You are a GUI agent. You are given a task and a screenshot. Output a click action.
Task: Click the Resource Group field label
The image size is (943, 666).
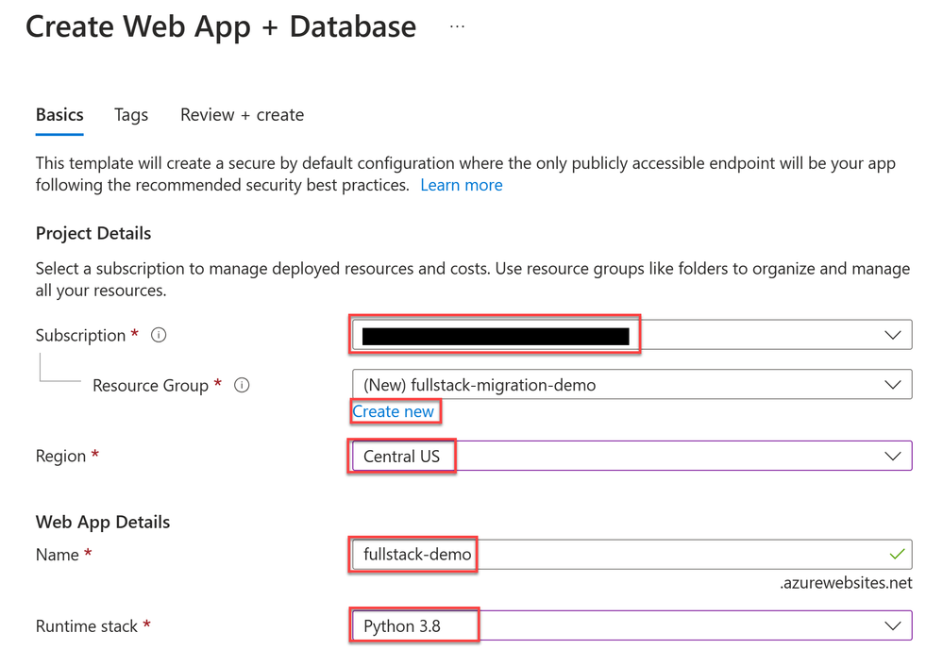[x=150, y=386]
